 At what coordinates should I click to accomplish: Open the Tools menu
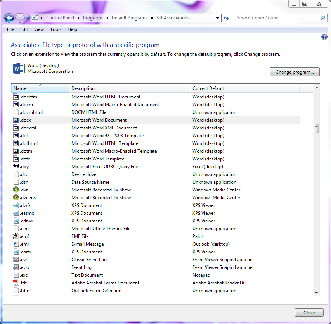point(56,29)
